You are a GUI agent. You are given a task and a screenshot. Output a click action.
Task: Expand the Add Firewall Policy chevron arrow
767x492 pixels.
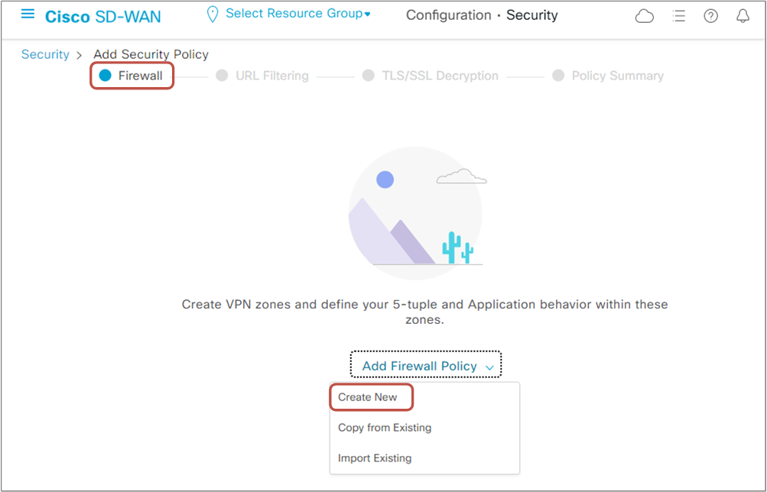coord(489,366)
